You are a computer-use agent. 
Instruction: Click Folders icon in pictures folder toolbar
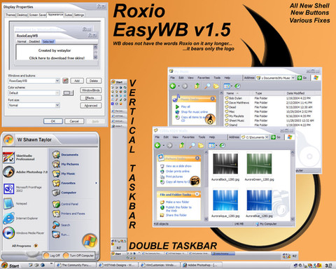(x=201, y=146)
